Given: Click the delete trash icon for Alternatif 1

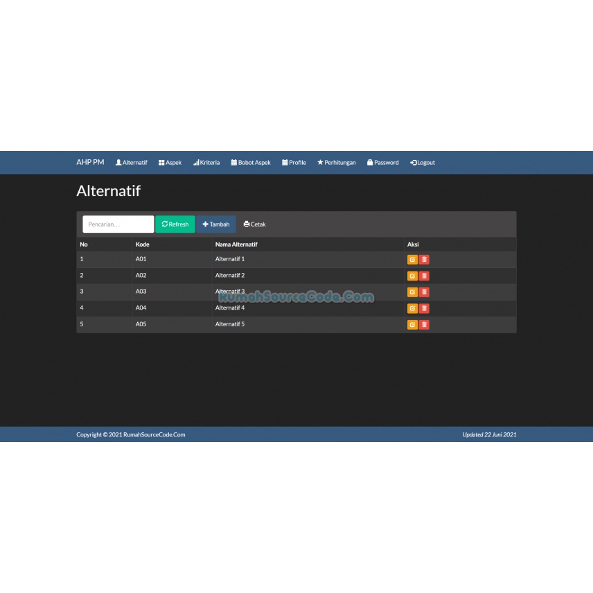Looking at the screenshot, I should point(424,259).
